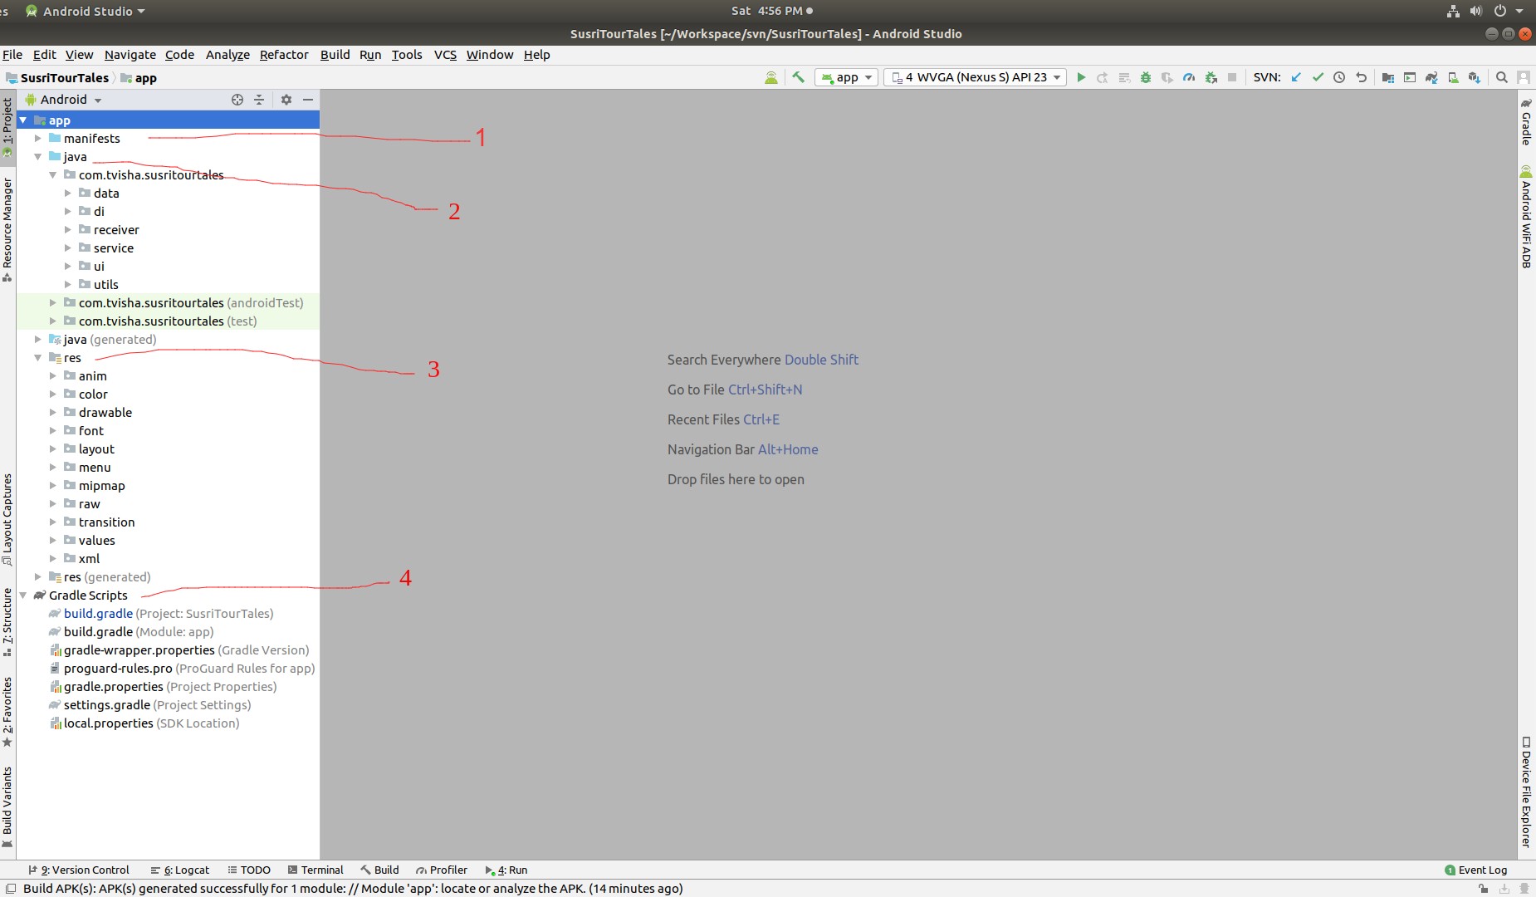Open the VCS menu

(x=445, y=55)
